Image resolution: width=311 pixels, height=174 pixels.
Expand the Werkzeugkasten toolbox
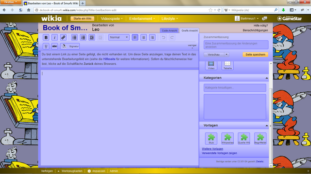(x=70, y=171)
